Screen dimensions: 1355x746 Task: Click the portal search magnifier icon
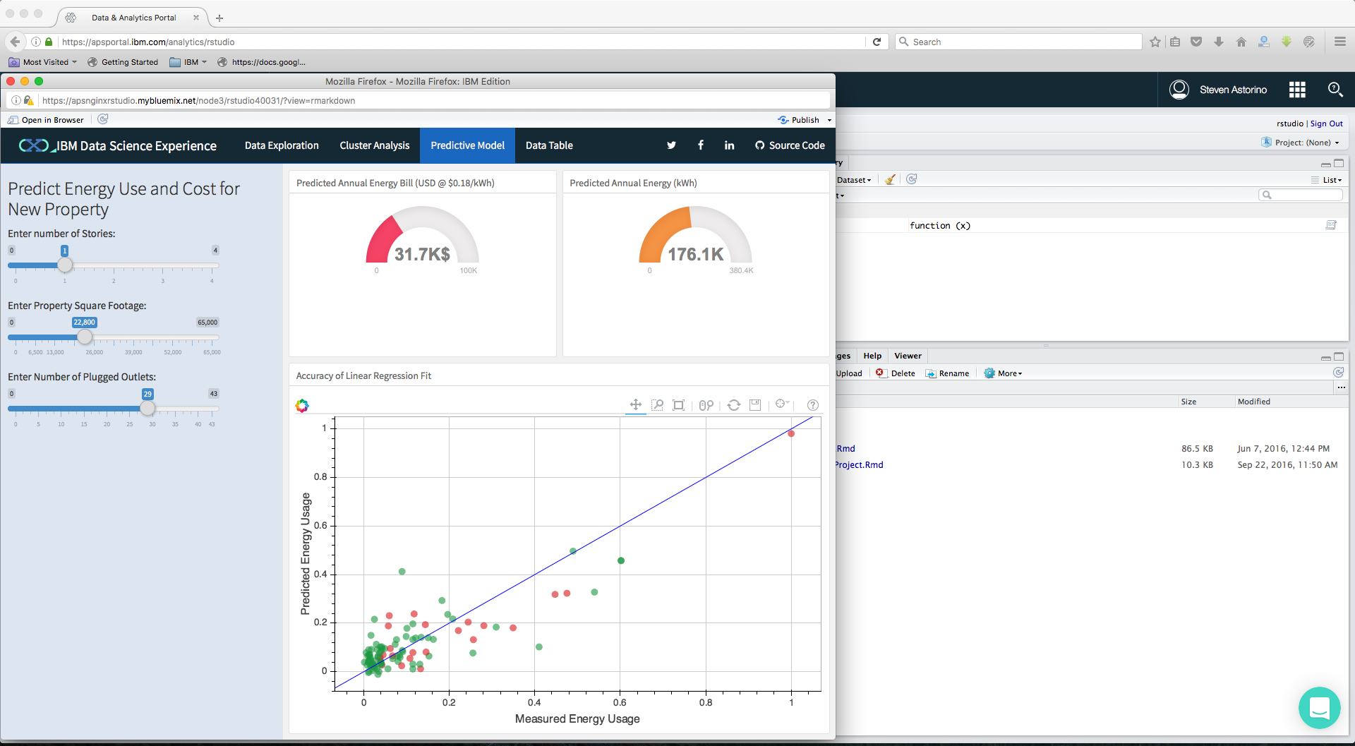click(x=1335, y=89)
